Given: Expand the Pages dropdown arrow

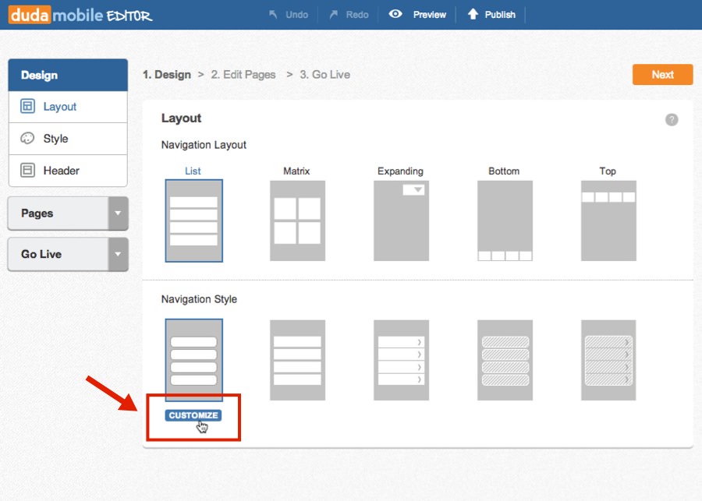Looking at the screenshot, I should [x=118, y=213].
